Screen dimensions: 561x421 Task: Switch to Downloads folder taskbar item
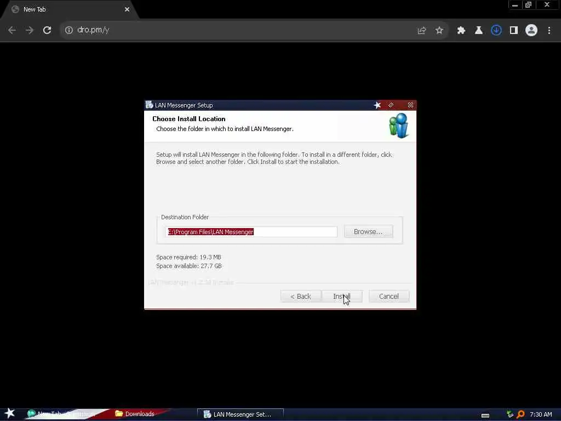(135, 414)
